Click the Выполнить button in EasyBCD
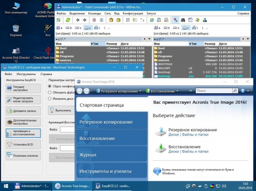This screenshot has height=191, width=256. (61, 110)
